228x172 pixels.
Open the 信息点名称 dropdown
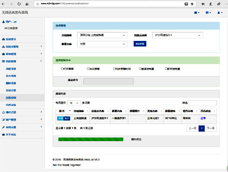(x=178, y=35)
